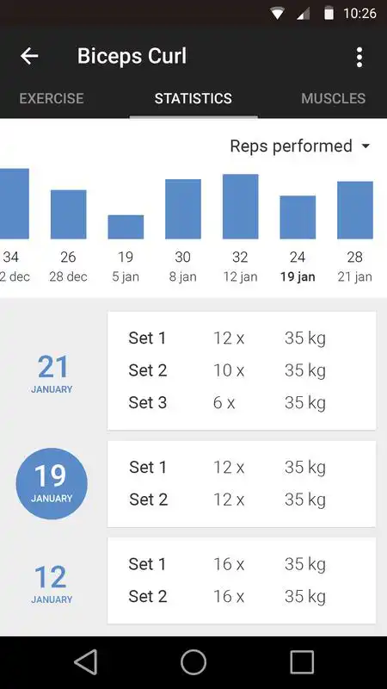Open the Set 3 row of 21 January
Screen dimensions: 387x689
[x=242, y=402]
